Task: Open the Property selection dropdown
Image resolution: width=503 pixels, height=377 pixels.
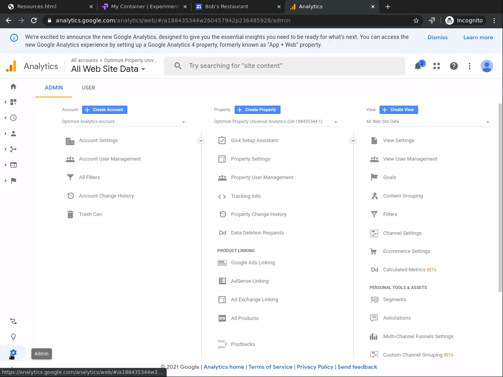Action: pos(276,122)
